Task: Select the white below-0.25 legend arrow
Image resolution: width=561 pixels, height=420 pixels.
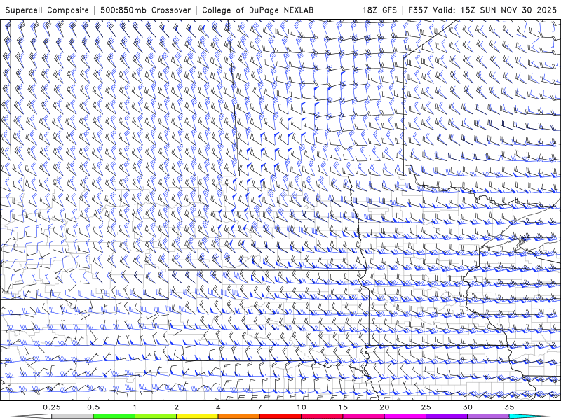Action: click(x=31, y=416)
